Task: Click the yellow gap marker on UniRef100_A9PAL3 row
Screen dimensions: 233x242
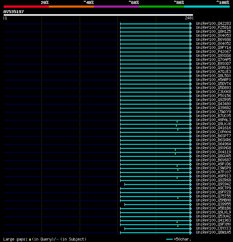Action: (x=177, y=122)
